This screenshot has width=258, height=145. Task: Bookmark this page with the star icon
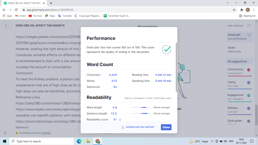point(234,10)
